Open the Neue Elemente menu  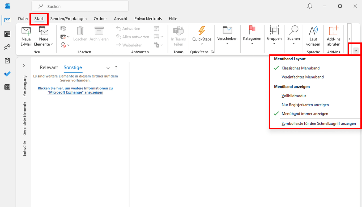(44, 36)
